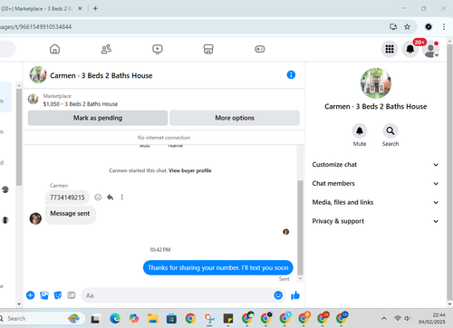
Task: Click the sender avatar beside Message sent
Action: 35,218
